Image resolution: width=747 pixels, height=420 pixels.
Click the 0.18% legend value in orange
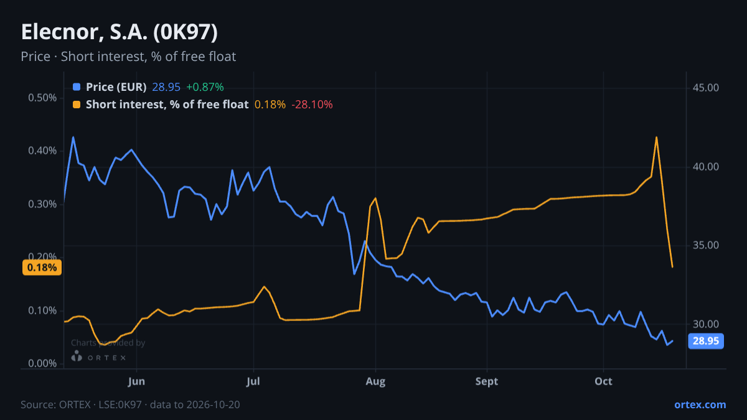click(270, 105)
